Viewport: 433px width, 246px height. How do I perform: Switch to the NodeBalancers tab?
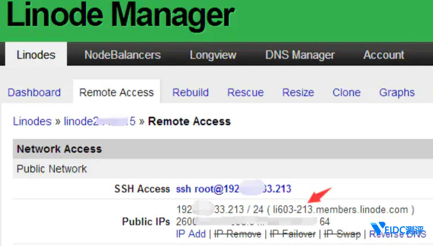click(123, 55)
